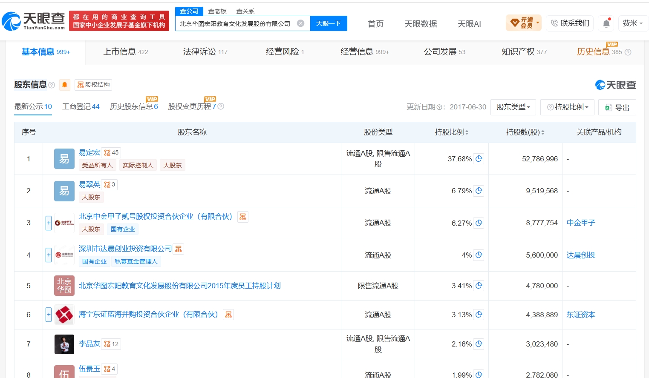Screen dimensions: 649x378
Task: Open equity structure icon beside 深圳市达晨创业投资
Action: tap(179, 249)
